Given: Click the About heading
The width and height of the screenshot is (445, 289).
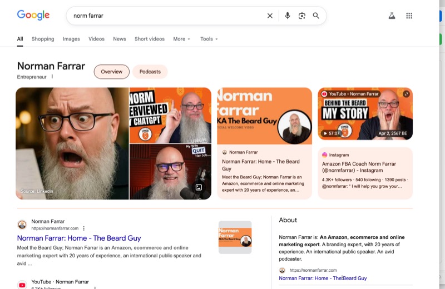Looking at the screenshot, I should coord(288,220).
